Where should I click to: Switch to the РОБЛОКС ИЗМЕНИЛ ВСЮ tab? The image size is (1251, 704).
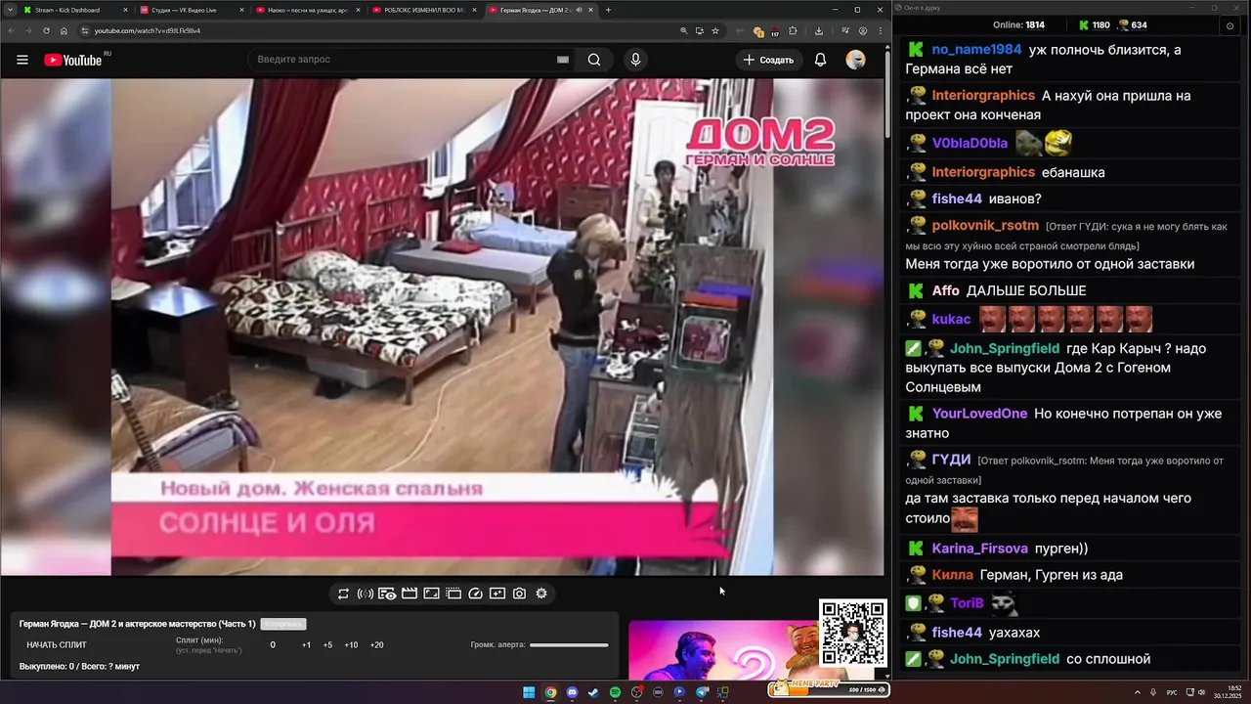(423, 10)
